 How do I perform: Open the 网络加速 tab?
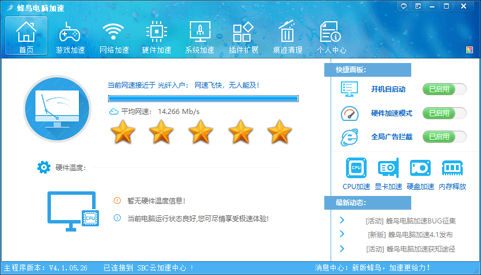coord(114,37)
